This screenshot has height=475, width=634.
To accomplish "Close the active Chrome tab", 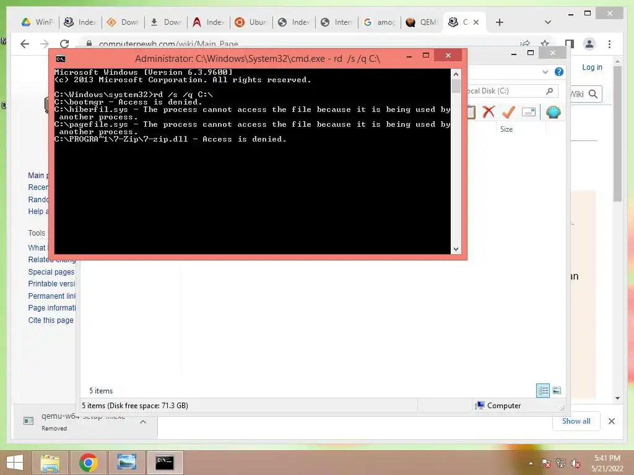I will [x=476, y=22].
